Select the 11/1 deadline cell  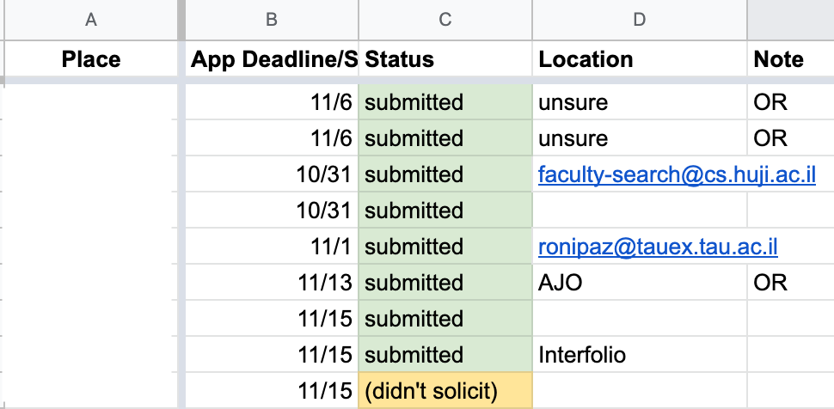coord(272,247)
